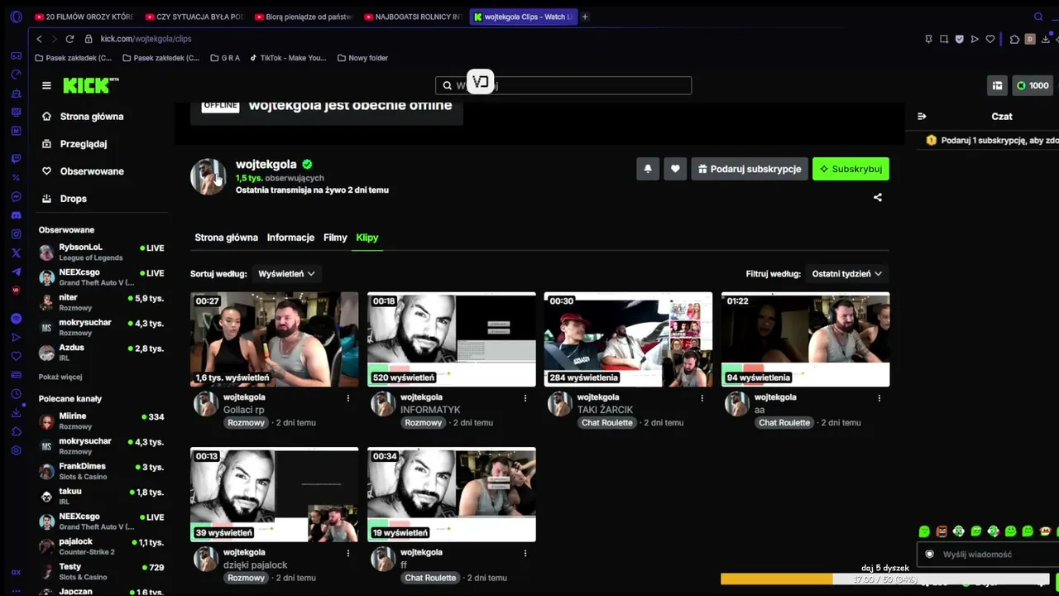Open Spotify in the Opera sidebar
1059x596 pixels.
click(16, 319)
